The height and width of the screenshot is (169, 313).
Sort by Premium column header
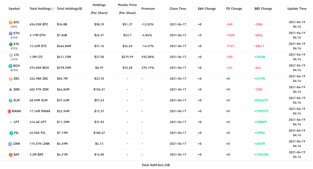pyautogui.click(x=148, y=9)
